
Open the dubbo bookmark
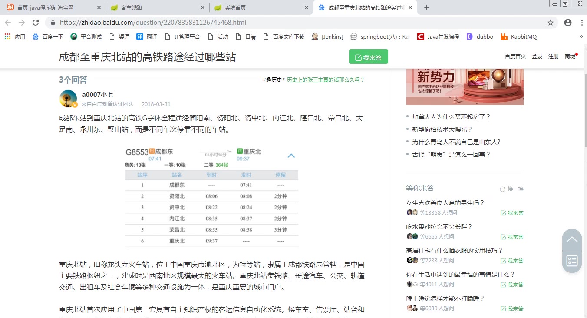[x=480, y=37]
